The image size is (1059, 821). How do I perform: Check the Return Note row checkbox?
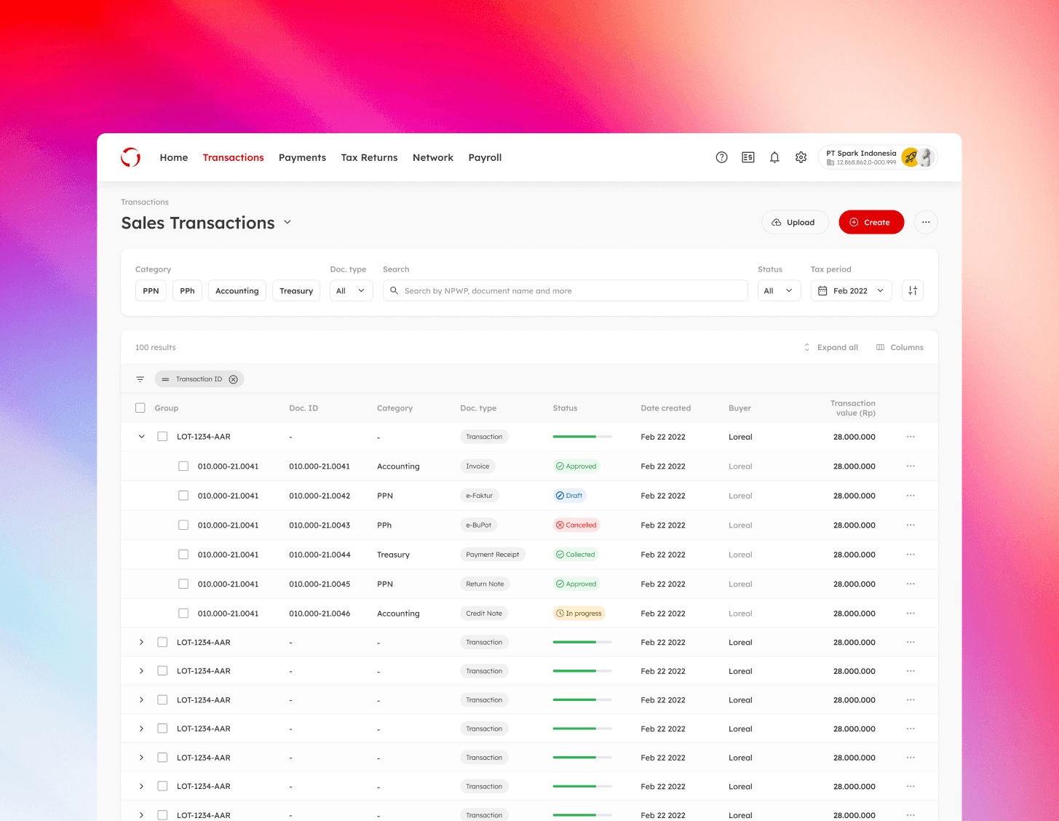(x=183, y=584)
